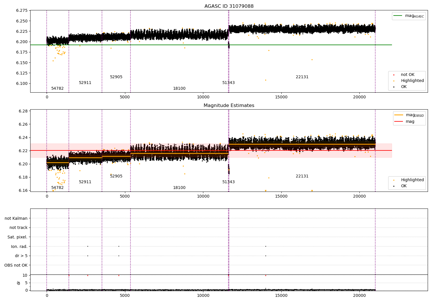This screenshot has width=432, height=302.
Task: Select obsid label 52911 in the Magnitude Estimates plot
Action: [85, 182]
